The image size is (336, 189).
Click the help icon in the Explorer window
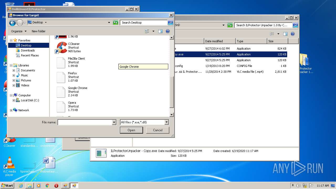click(293, 34)
